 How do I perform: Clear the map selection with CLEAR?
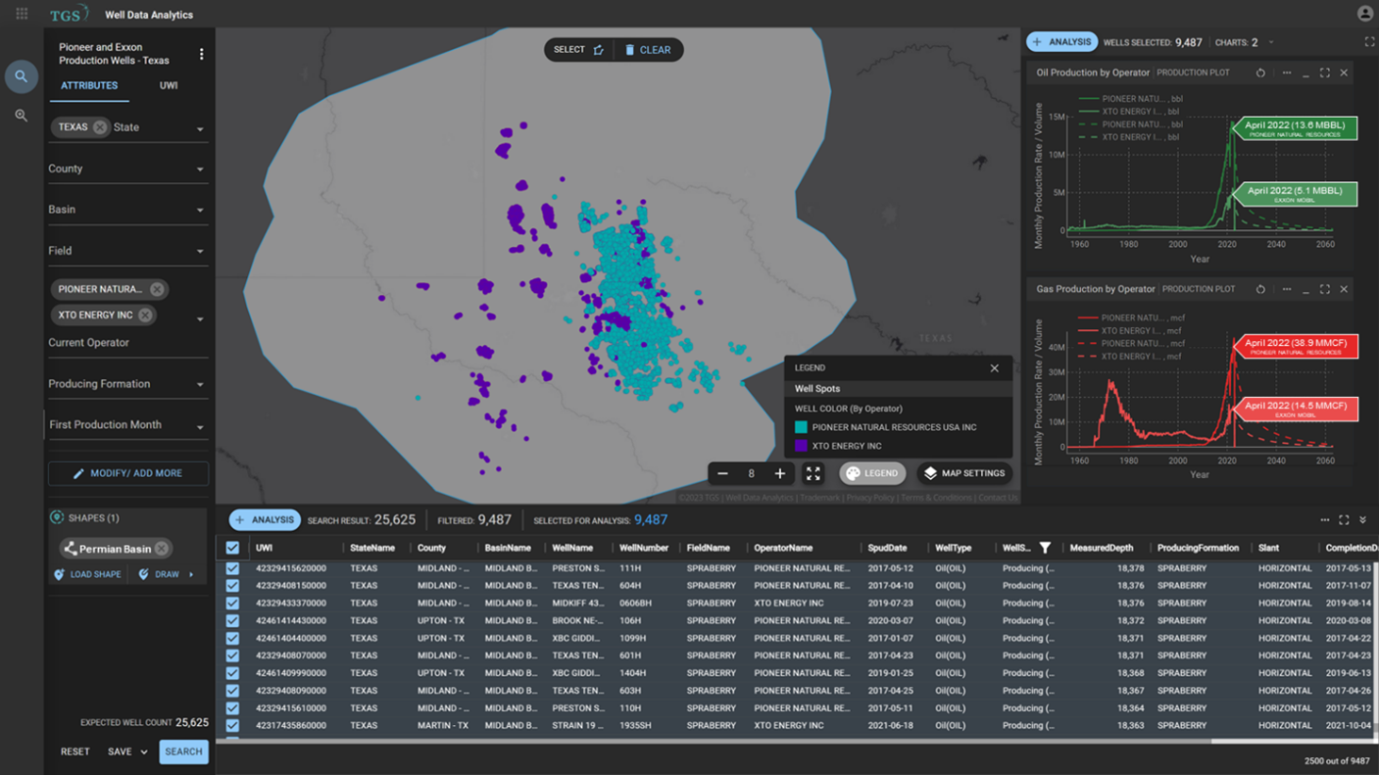click(648, 50)
